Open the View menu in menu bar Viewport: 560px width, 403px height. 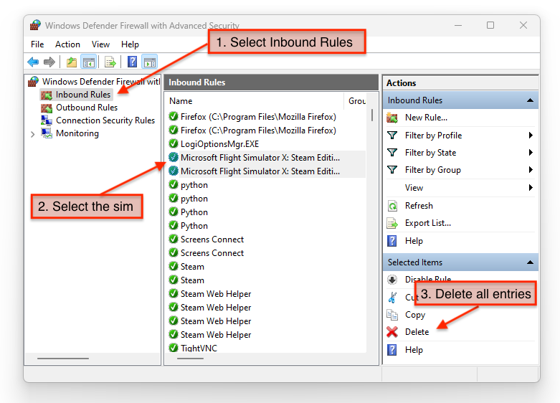[100, 44]
